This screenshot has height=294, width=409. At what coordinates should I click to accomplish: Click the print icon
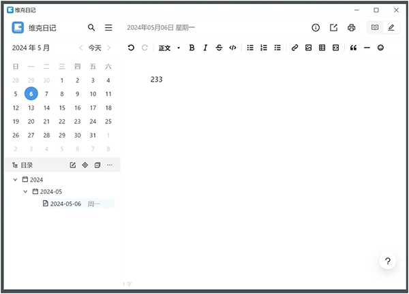pos(351,28)
